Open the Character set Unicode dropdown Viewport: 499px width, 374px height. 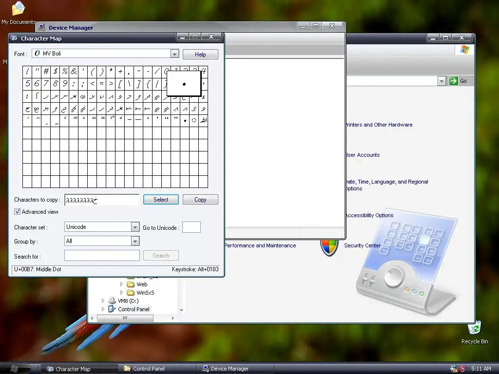click(x=135, y=227)
